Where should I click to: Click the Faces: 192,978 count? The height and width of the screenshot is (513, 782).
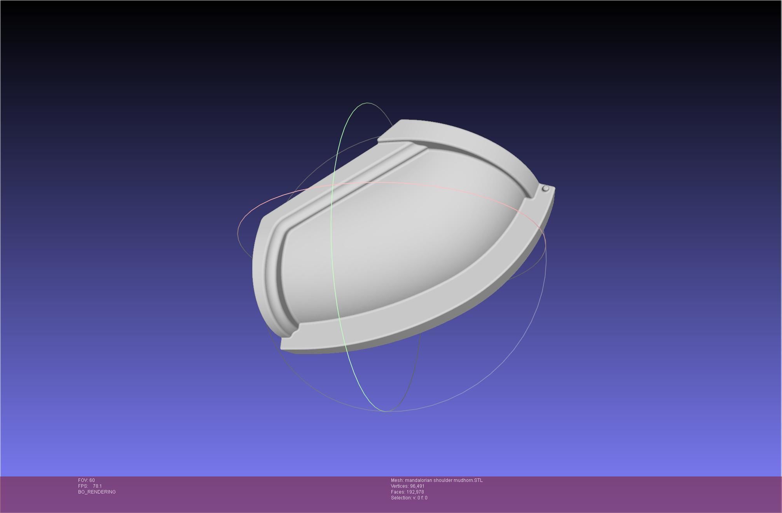(407, 492)
